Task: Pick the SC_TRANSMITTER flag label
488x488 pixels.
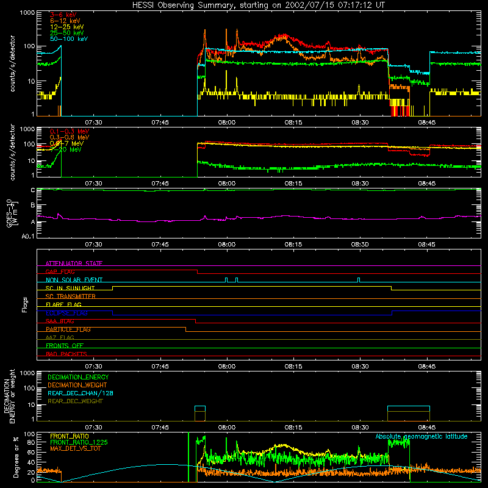Action: pyautogui.click(x=71, y=296)
